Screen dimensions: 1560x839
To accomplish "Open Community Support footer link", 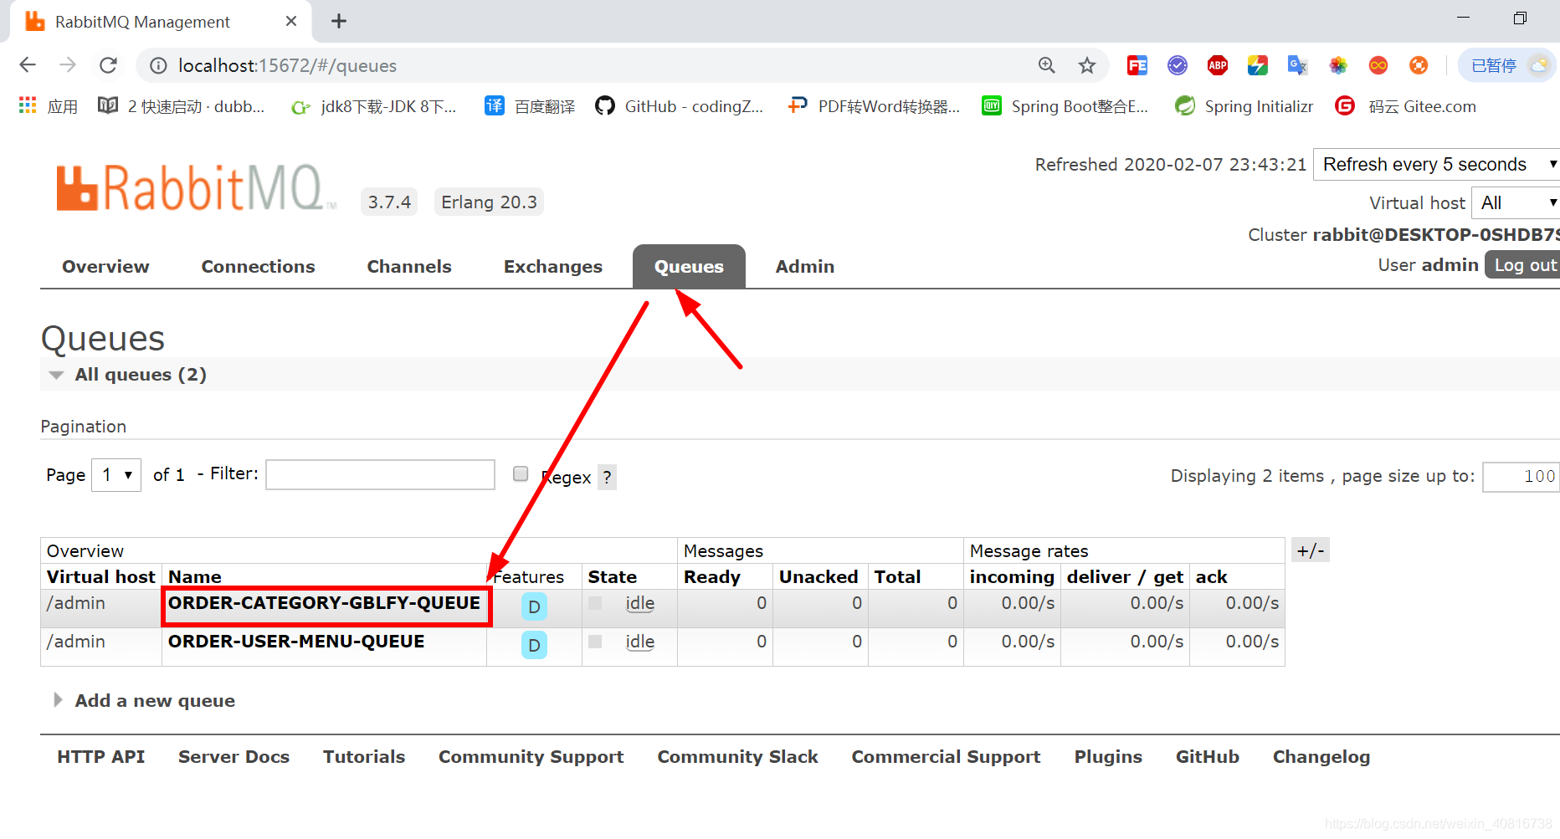I will tap(531, 757).
